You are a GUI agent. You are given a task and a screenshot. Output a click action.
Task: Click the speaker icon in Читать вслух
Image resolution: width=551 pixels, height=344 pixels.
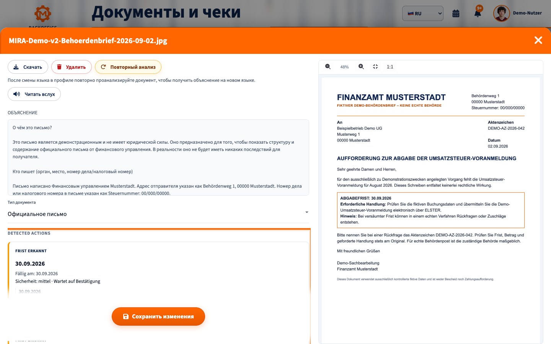(16, 94)
